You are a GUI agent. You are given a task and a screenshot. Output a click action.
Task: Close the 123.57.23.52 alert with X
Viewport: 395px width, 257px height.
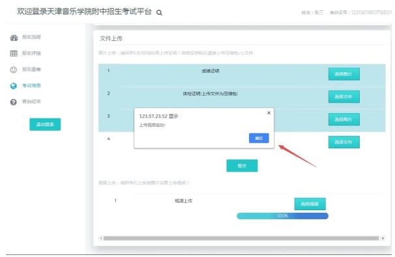click(x=269, y=113)
